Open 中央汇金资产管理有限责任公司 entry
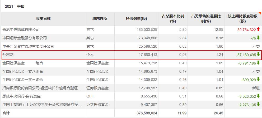 (28, 46)
